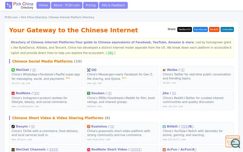Click the Bilibili TV favicon
This screenshot has height=152, width=243.
point(164,126)
